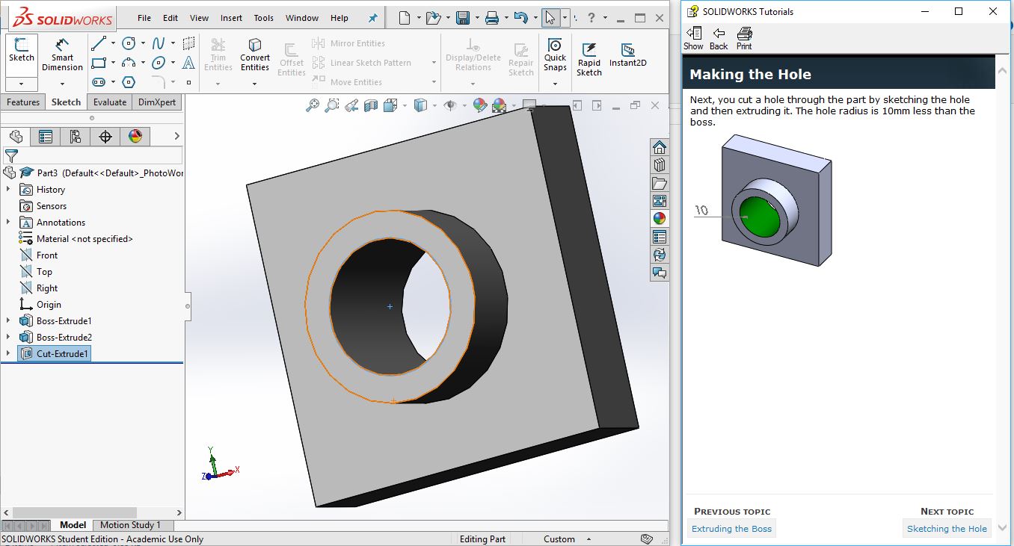Select the Spline tool
This screenshot has width=1014, height=546.
point(159,43)
